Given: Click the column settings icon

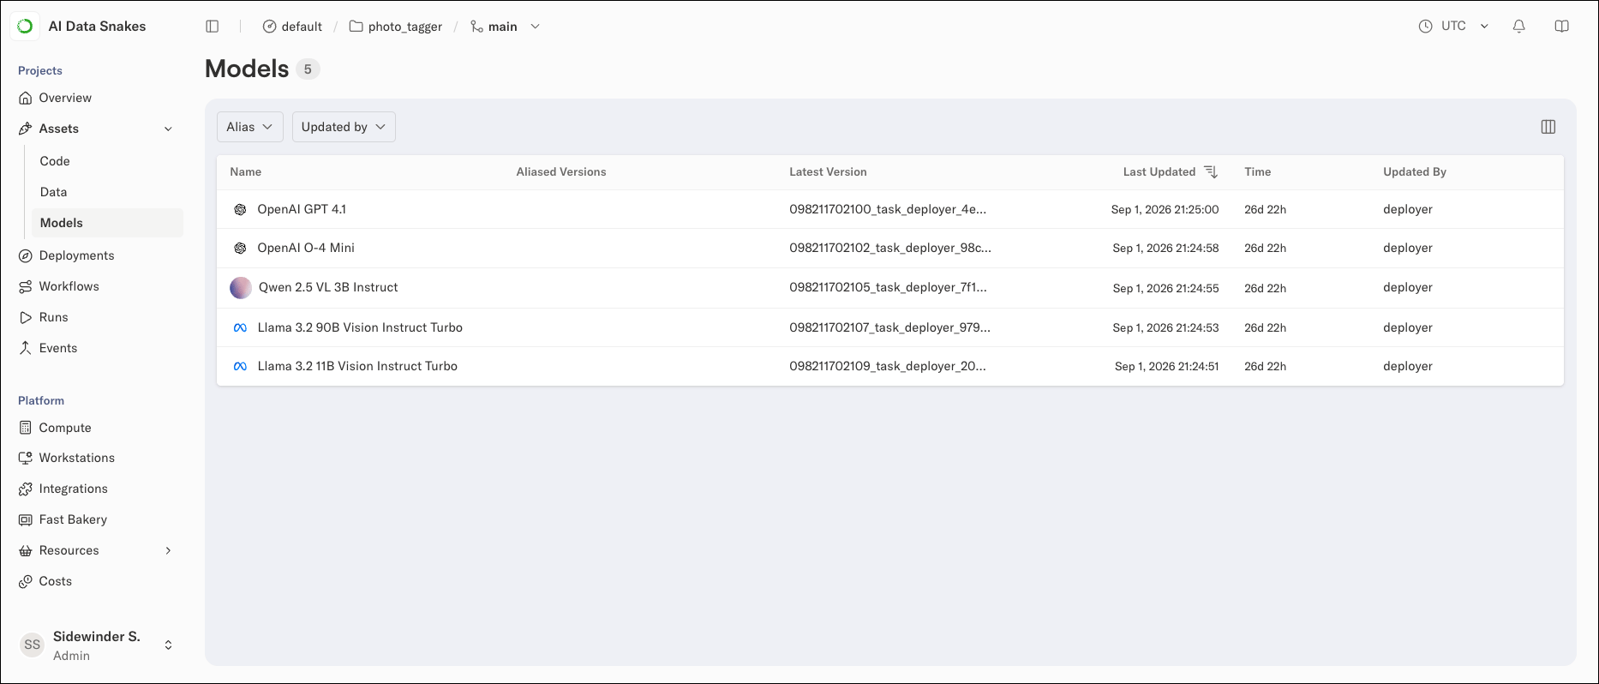Looking at the screenshot, I should point(1548,127).
